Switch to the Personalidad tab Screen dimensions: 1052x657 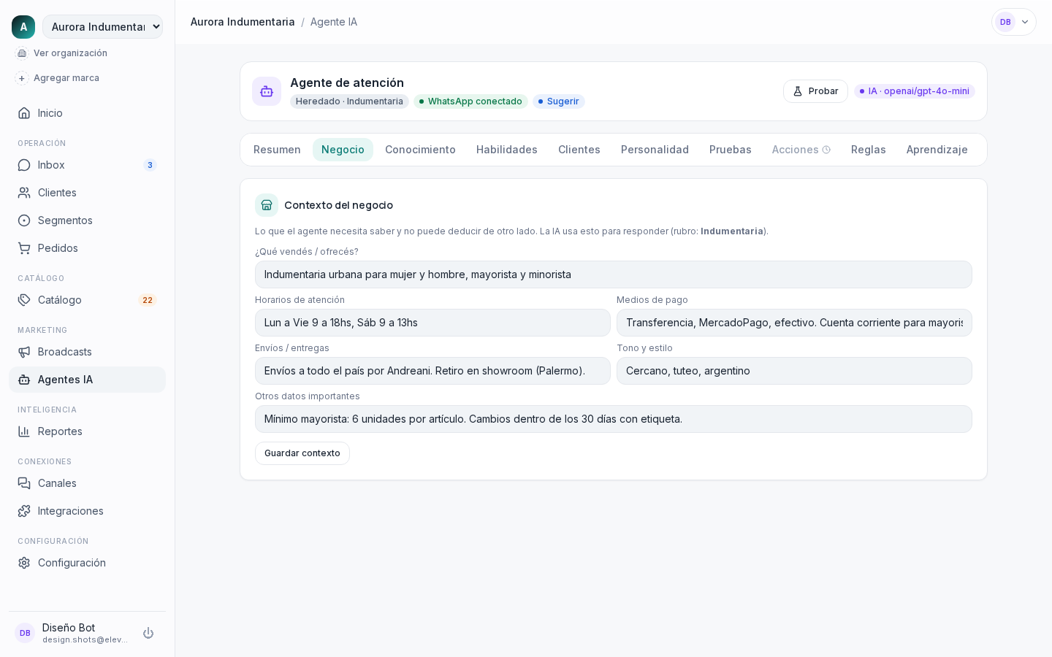coord(655,150)
